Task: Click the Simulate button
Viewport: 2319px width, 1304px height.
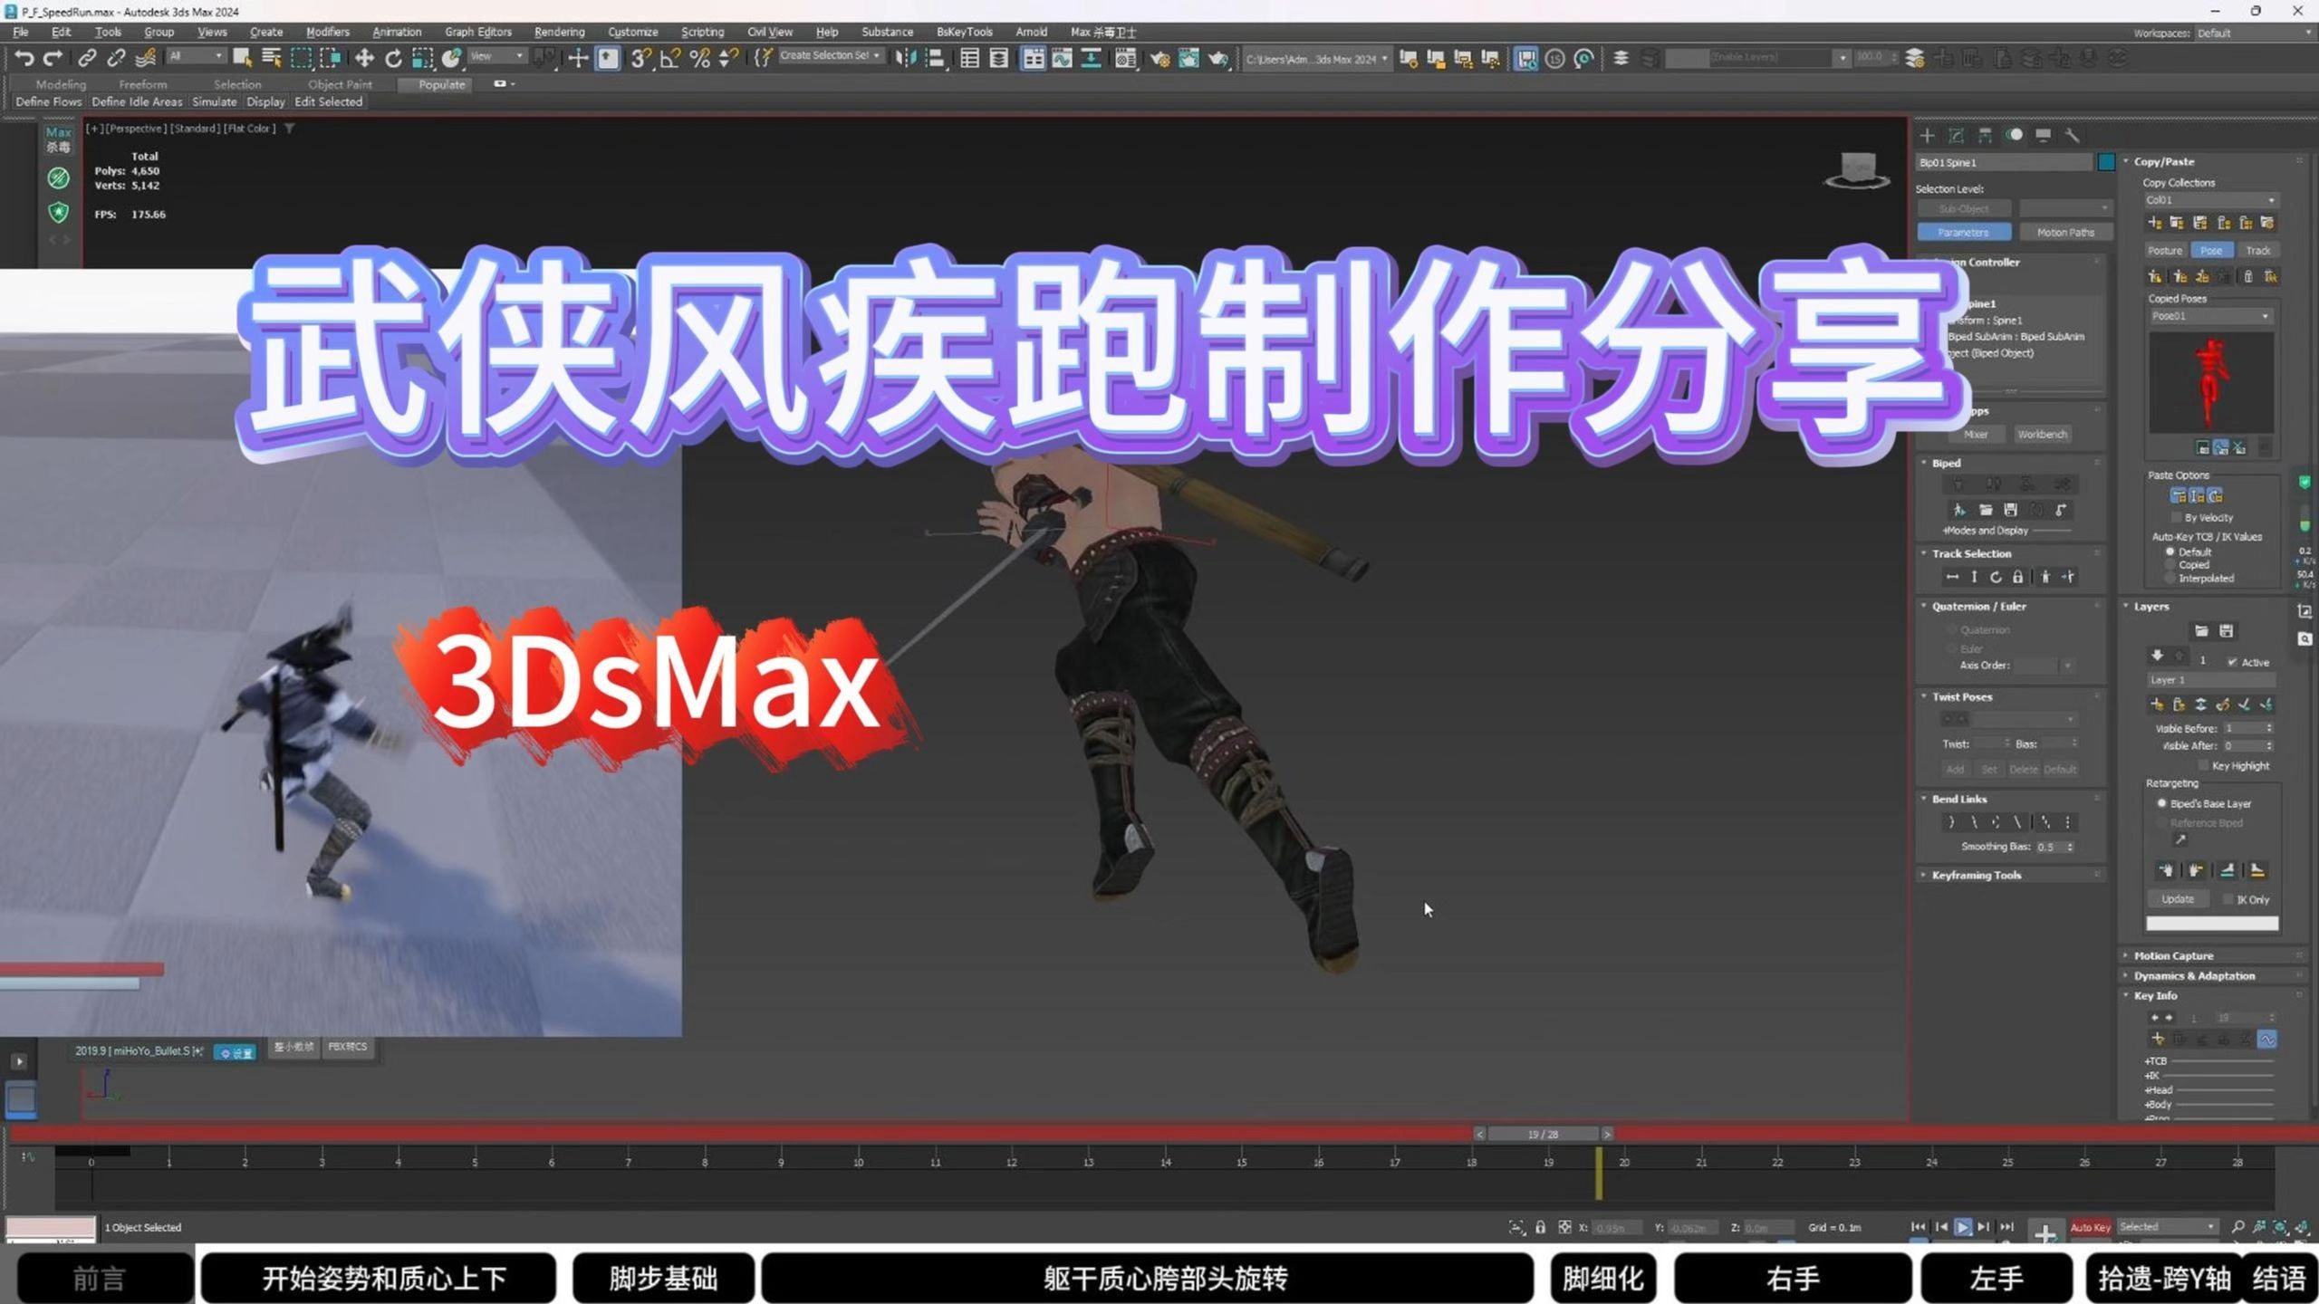Action: point(214,101)
